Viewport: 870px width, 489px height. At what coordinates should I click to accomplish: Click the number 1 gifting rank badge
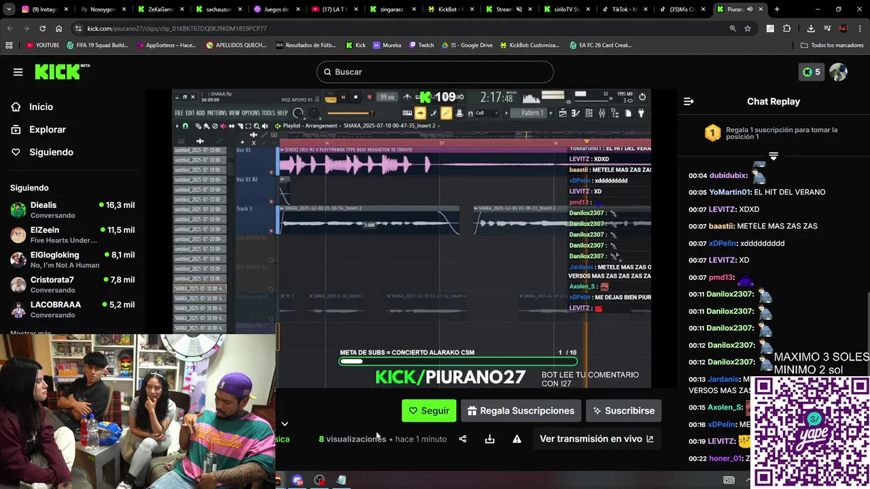coord(712,133)
